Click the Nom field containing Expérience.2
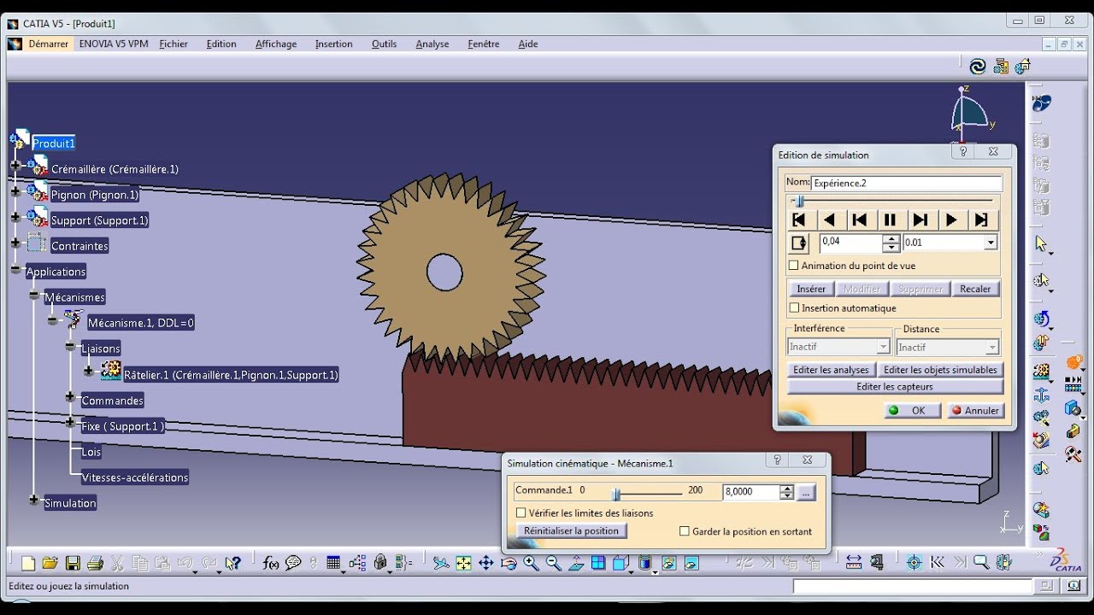Screen dimensions: 1094x615 point(907,183)
